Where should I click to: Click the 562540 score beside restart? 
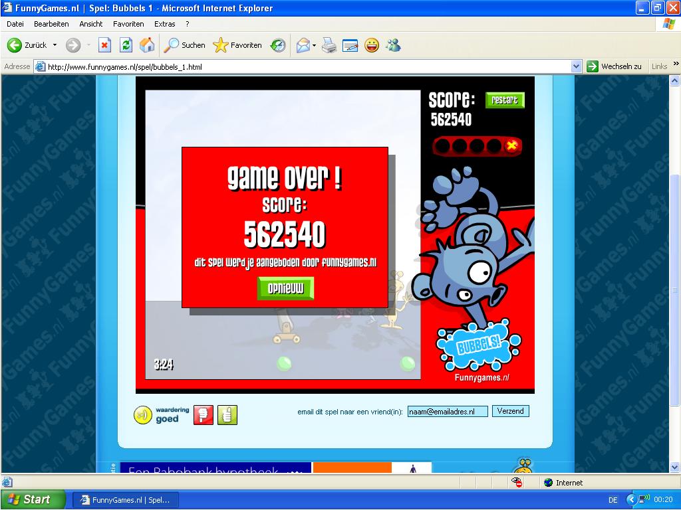(x=451, y=120)
